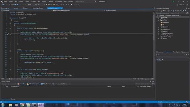
Task: Close the DataBaseManager.cs tab
Action: [x=62, y=8]
